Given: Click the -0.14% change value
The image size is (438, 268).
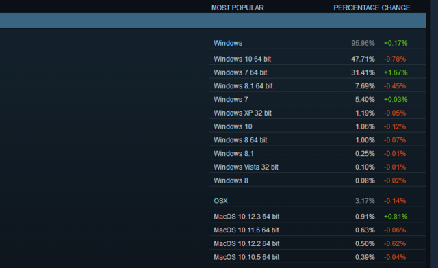Looking at the screenshot, I should [x=395, y=201].
